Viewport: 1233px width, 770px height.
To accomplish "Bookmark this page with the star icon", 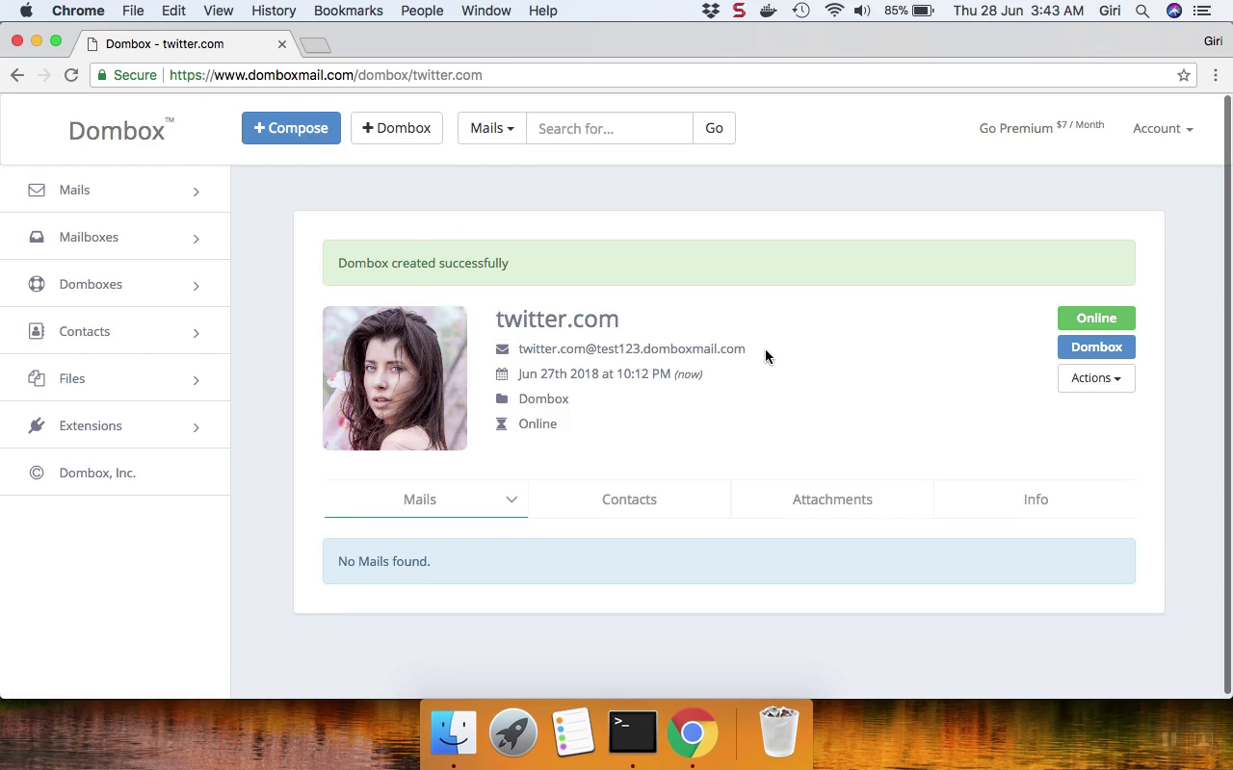I will pos(1184,75).
